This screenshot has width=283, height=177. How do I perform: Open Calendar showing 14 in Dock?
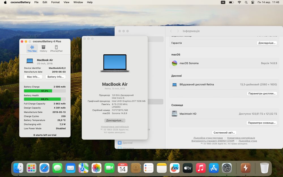click(x=123, y=168)
